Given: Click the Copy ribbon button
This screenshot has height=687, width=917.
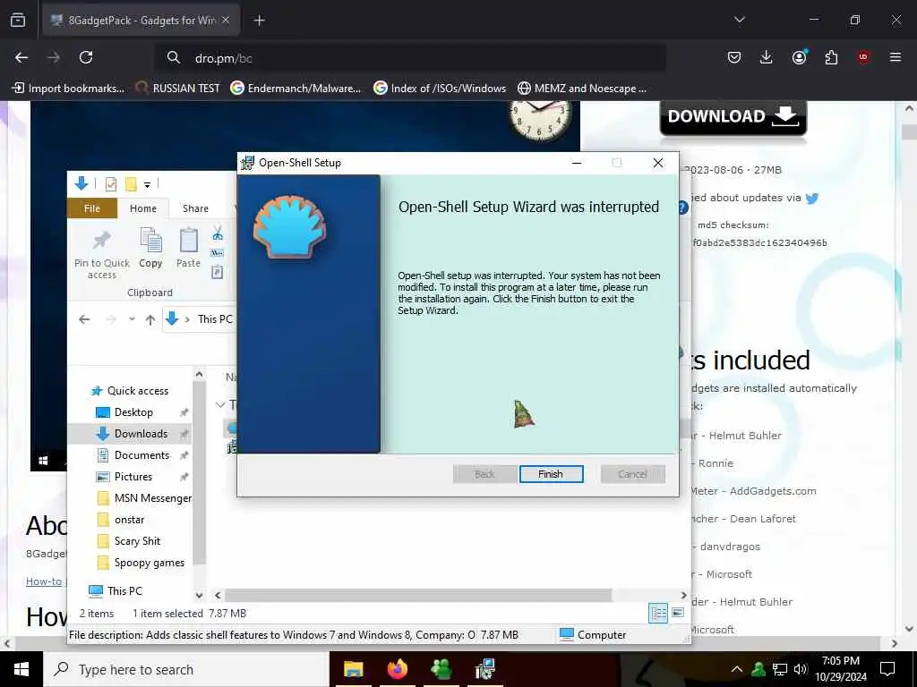Looking at the screenshot, I should coord(150,249).
